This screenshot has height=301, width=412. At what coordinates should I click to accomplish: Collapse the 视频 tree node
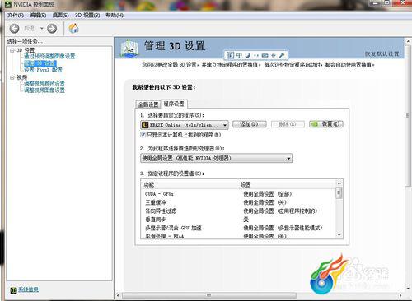click(x=12, y=77)
